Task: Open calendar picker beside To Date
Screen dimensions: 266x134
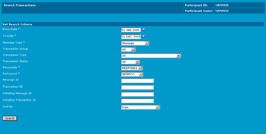Action: (144, 36)
